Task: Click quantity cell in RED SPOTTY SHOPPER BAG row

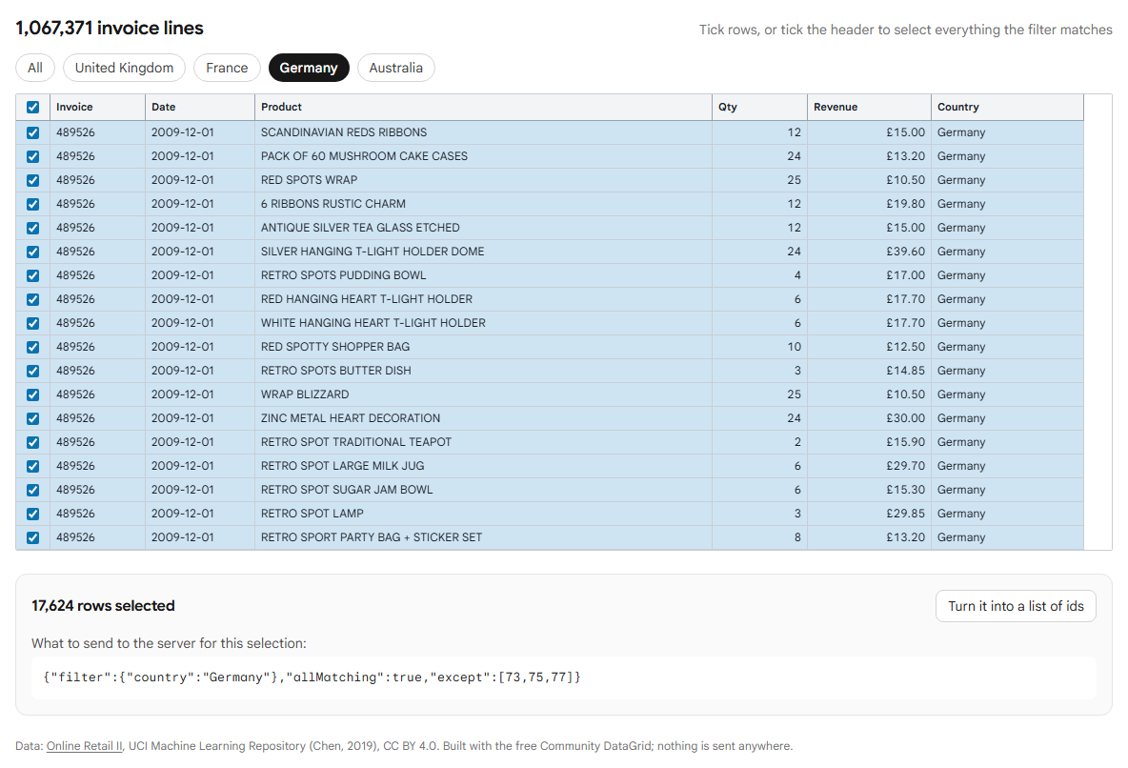Action: tap(759, 346)
